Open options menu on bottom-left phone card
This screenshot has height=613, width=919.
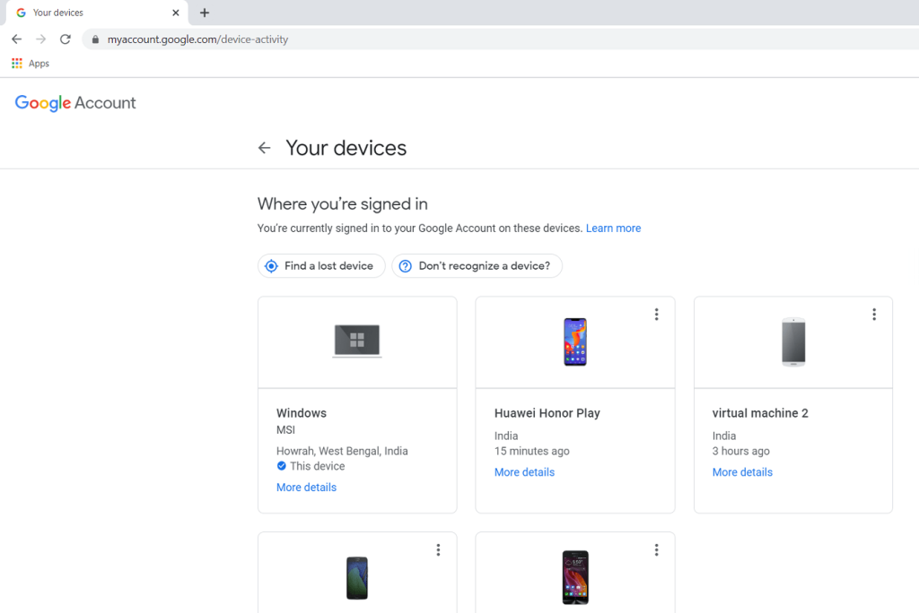[x=438, y=550]
